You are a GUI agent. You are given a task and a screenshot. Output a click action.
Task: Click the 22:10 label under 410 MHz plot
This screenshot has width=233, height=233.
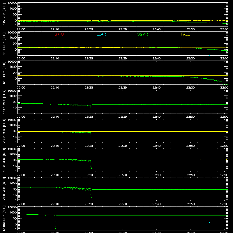pyautogui.click(x=55, y=59)
